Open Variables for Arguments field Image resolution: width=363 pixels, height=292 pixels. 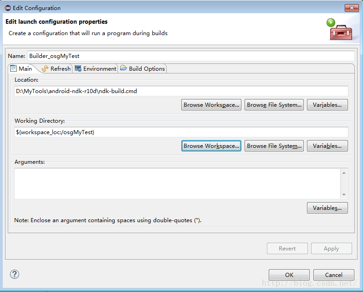tap(327, 208)
